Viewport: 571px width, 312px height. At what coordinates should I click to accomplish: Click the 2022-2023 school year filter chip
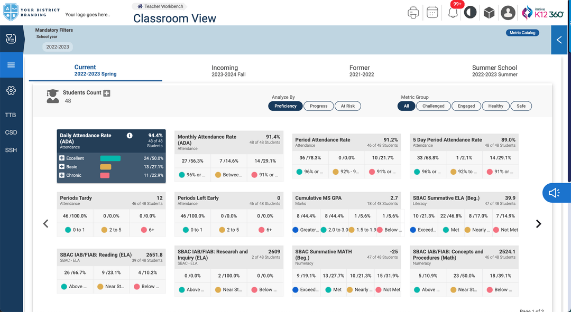click(58, 47)
